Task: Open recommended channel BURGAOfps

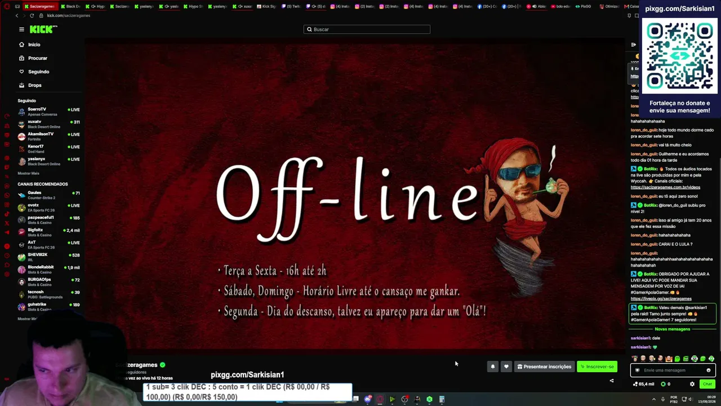Action: [x=49, y=282]
